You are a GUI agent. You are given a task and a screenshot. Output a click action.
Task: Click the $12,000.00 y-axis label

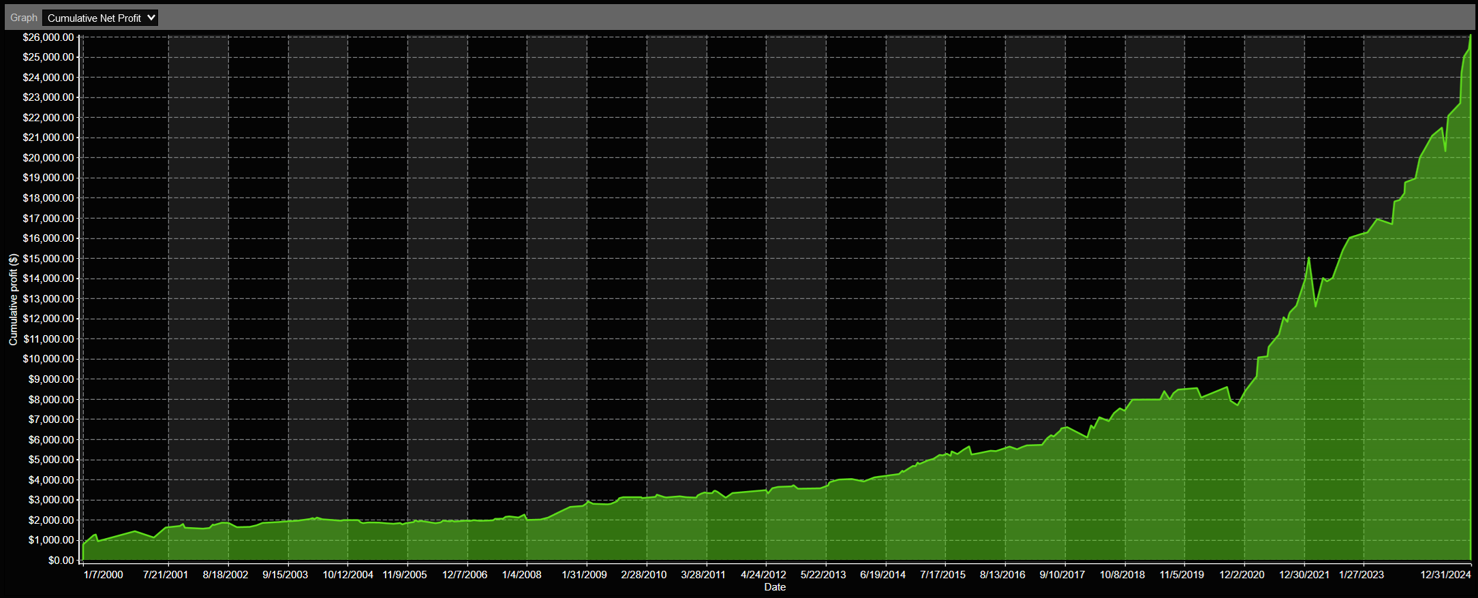pyautogui.click(x=48, y=319)
